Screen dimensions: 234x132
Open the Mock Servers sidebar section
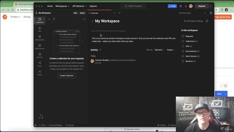pos(40,47)
